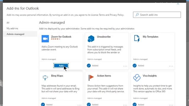The height and width of the screenshot is (106, 189).
Task: Open the Zoom for Outlook title
Action: coord(61,37)
